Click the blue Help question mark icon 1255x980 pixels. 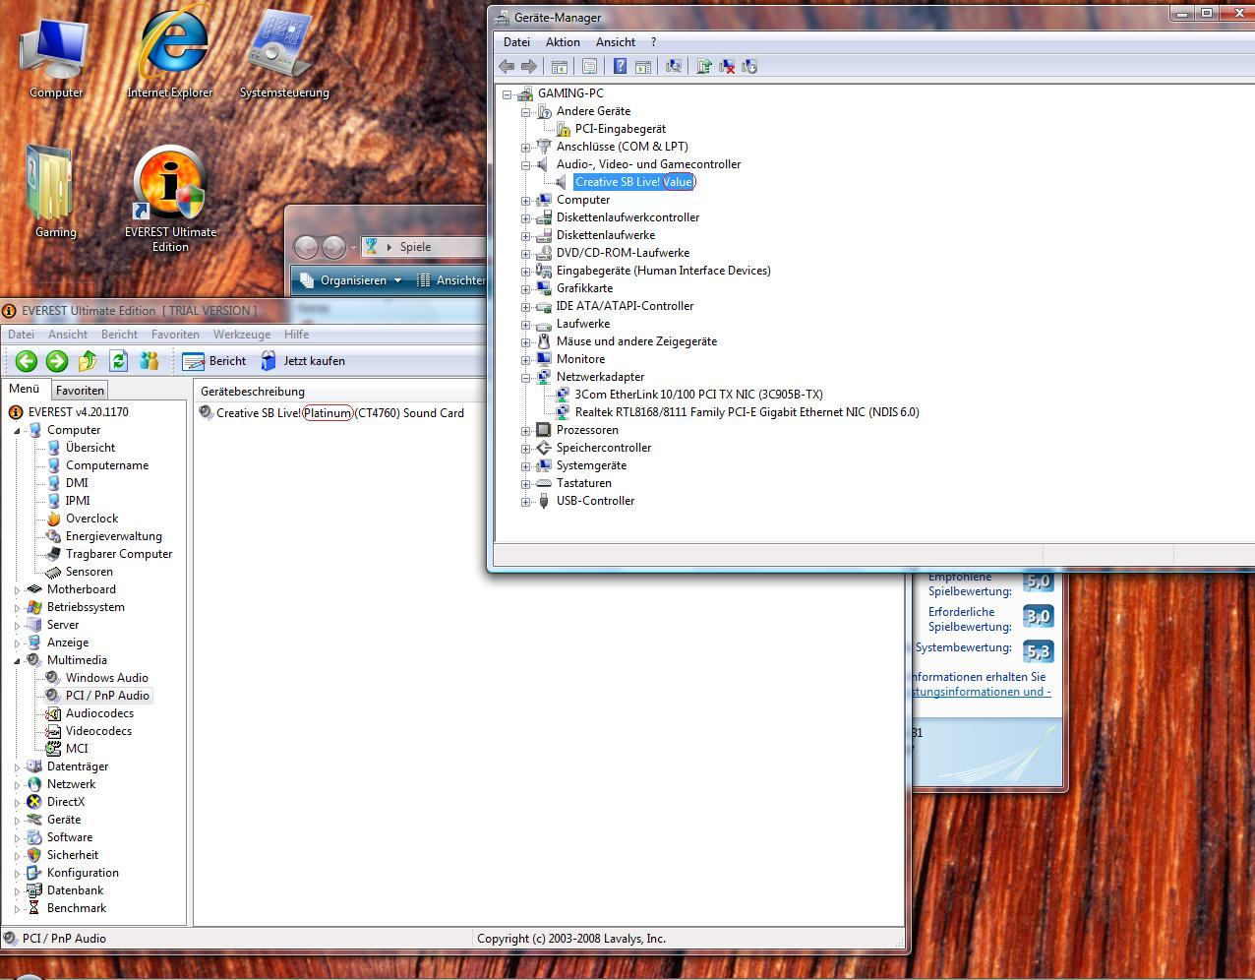point(620,66)
